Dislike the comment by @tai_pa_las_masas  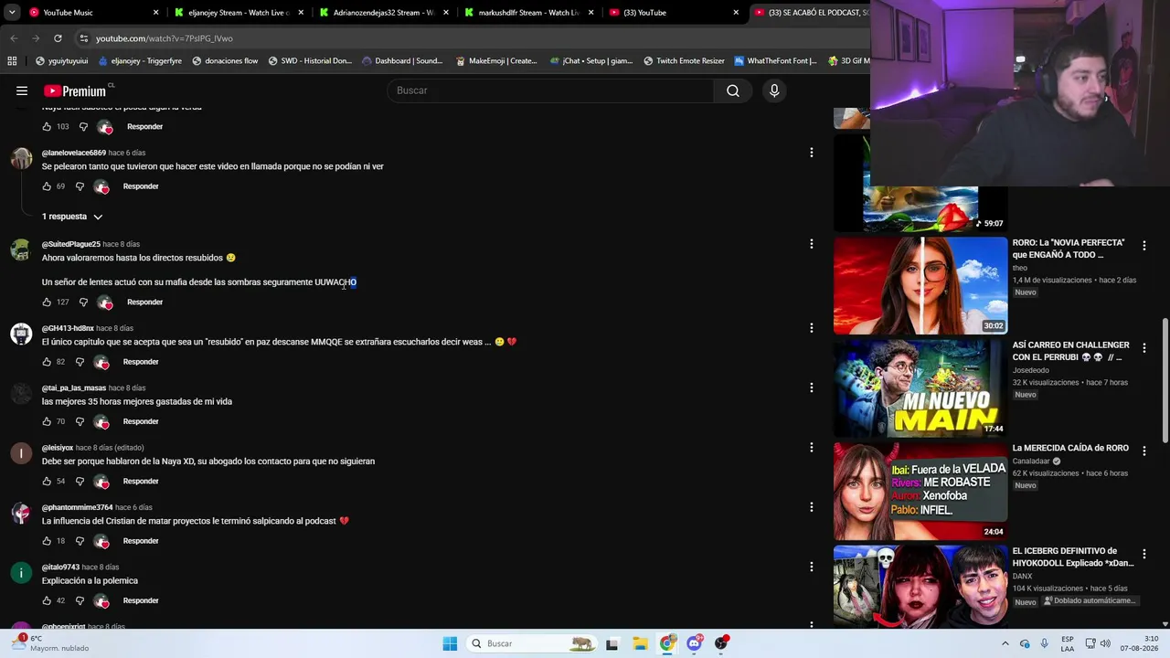click(80, 421)
